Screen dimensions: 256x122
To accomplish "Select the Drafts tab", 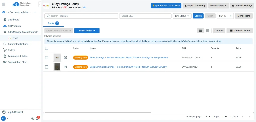I will tap(53, 23).
